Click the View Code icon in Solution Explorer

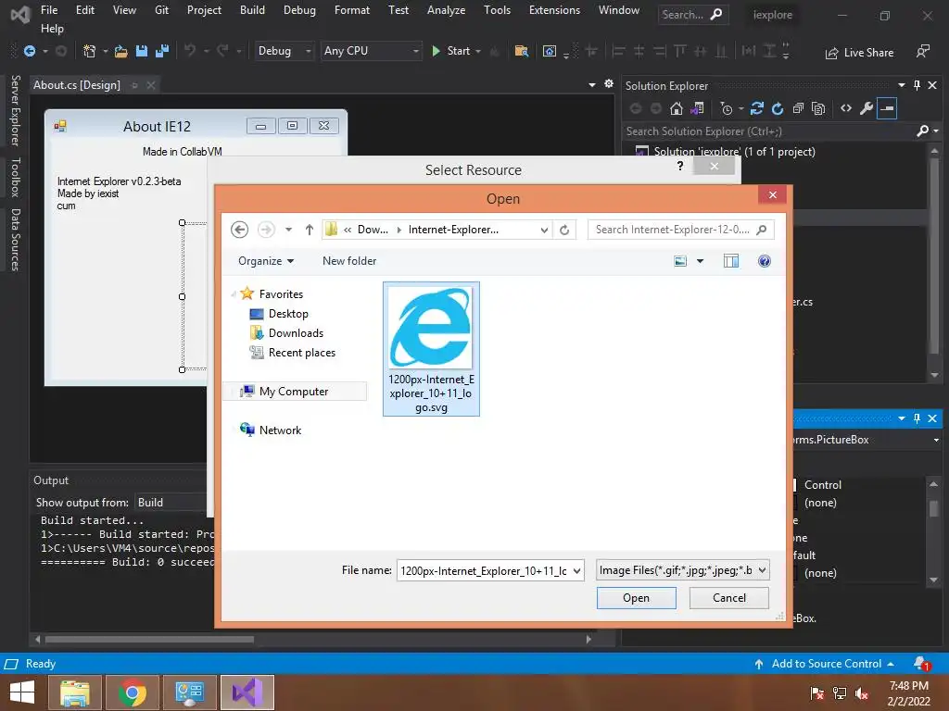point(846,108)
